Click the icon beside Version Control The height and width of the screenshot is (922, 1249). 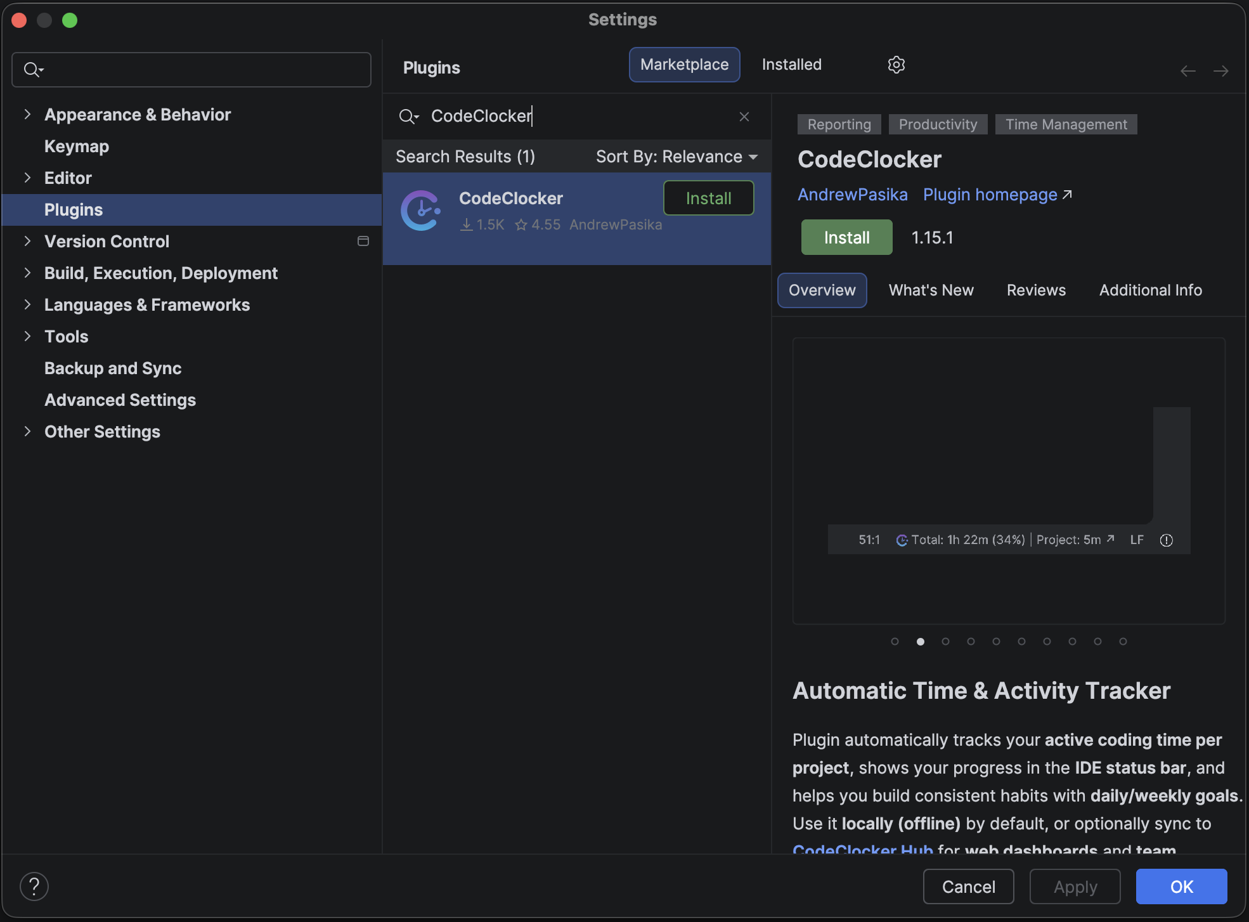click(x=363, y=241)
